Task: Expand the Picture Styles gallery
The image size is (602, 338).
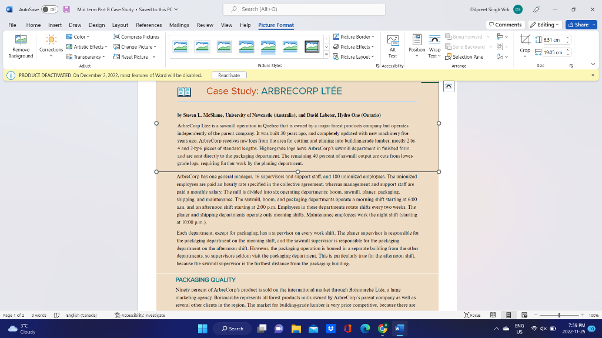Action: pyautogui.click(x=326, y=55)
